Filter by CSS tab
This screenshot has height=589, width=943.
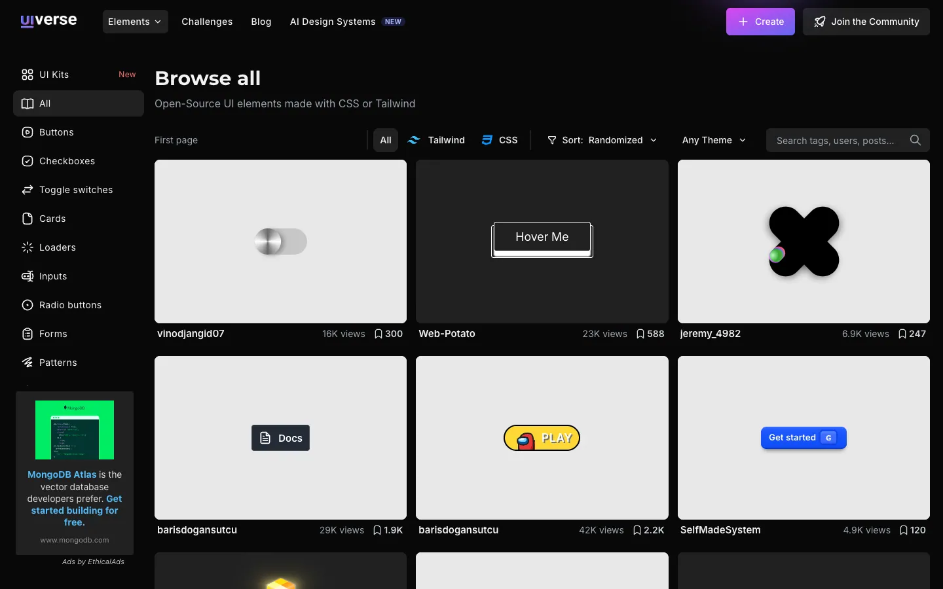(x=500, y=140)
